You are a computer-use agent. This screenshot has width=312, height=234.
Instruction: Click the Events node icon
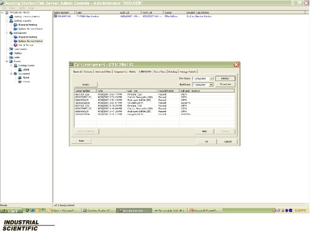11,62
